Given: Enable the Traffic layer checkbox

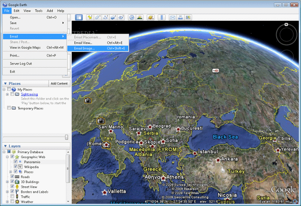Looking at the screenshot, I should (x=13, y=197).
